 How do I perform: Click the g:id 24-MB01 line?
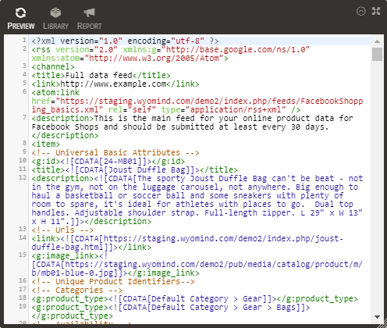point(108,161)
